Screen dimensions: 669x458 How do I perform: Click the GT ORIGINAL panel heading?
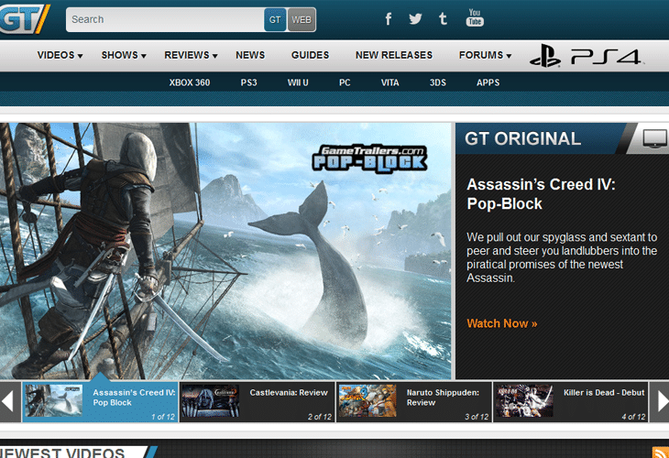pos(522,139)
